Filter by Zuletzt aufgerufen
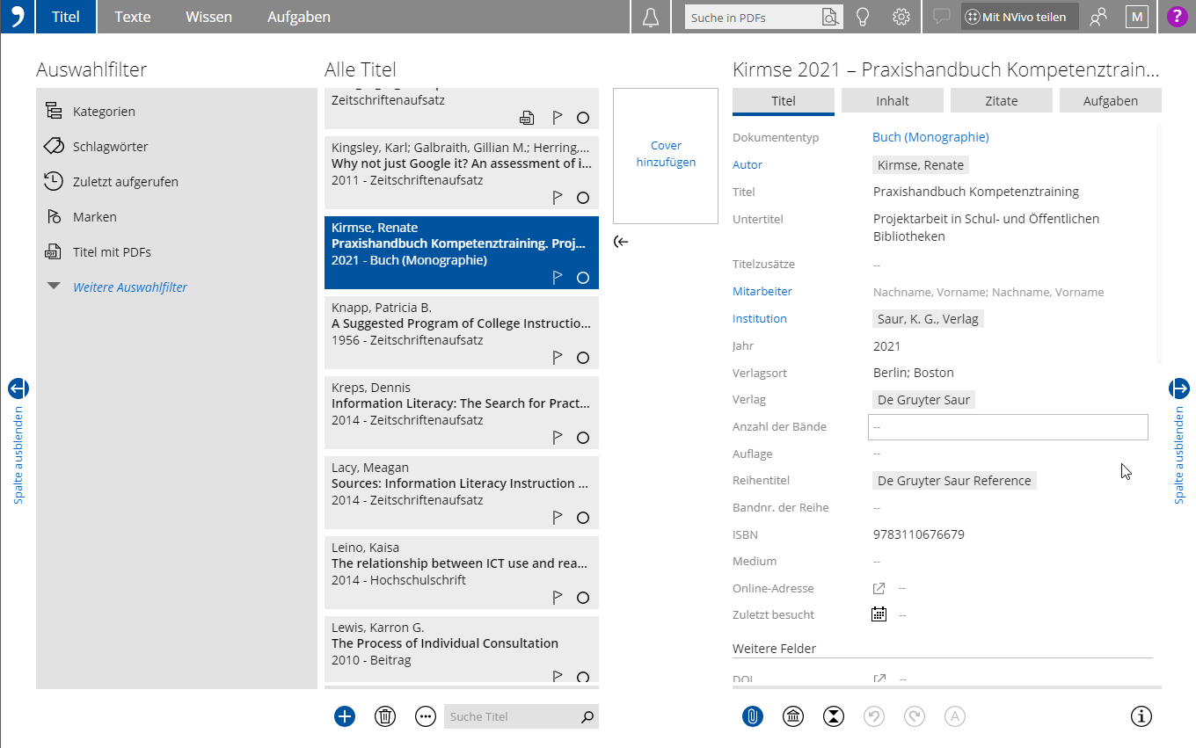 point(126,182)
